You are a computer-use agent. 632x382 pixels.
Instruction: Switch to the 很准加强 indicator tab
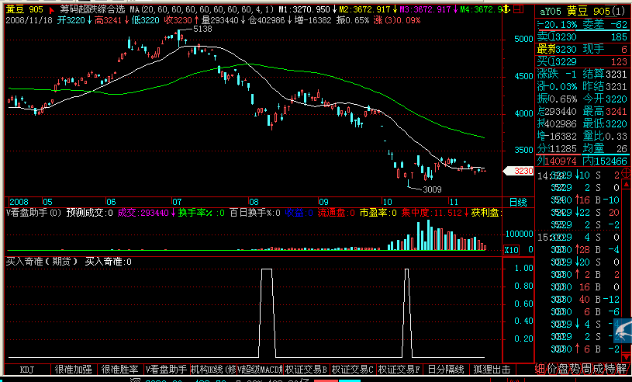point(74,370)
